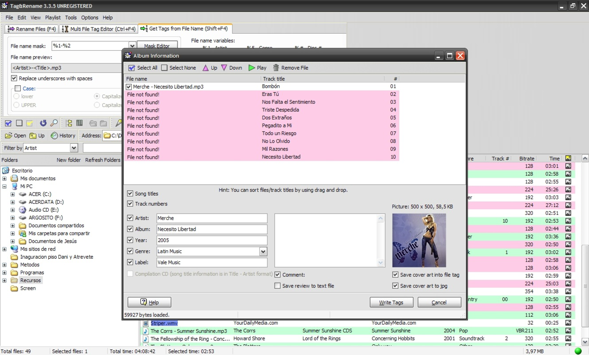Click into the Artist field containing Merche

[212, 218]
